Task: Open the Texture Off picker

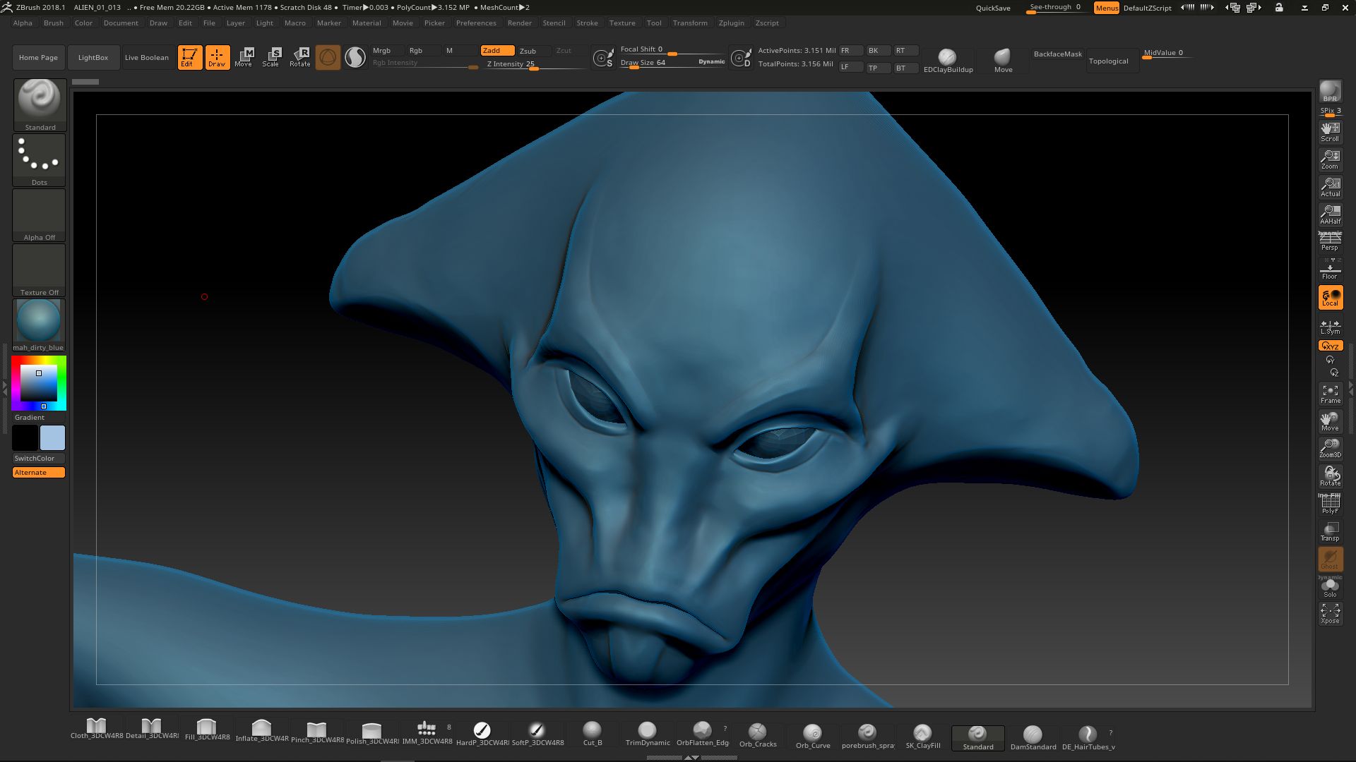Action: [40, 270]
